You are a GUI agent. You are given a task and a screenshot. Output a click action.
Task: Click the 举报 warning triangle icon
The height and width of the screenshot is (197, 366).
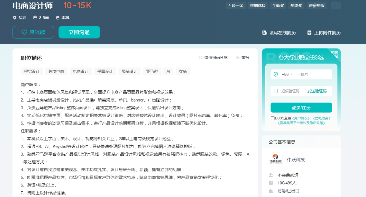238,58
